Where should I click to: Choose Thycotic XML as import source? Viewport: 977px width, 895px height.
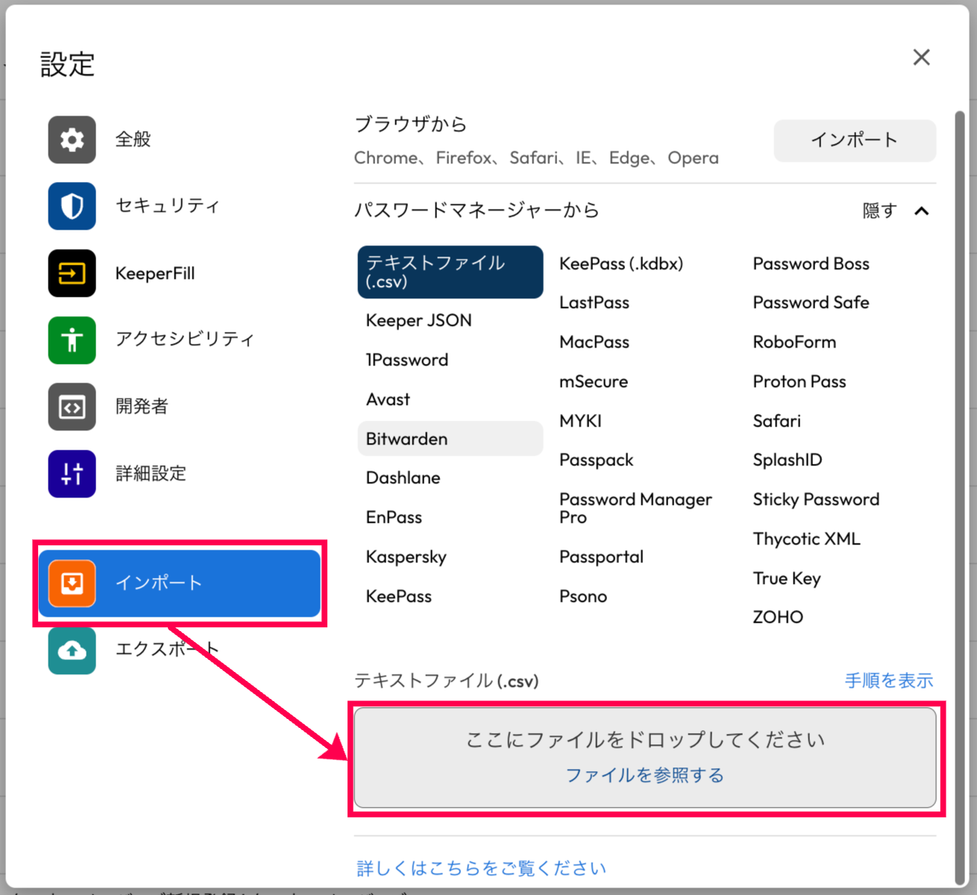click(x=806, y=539)
